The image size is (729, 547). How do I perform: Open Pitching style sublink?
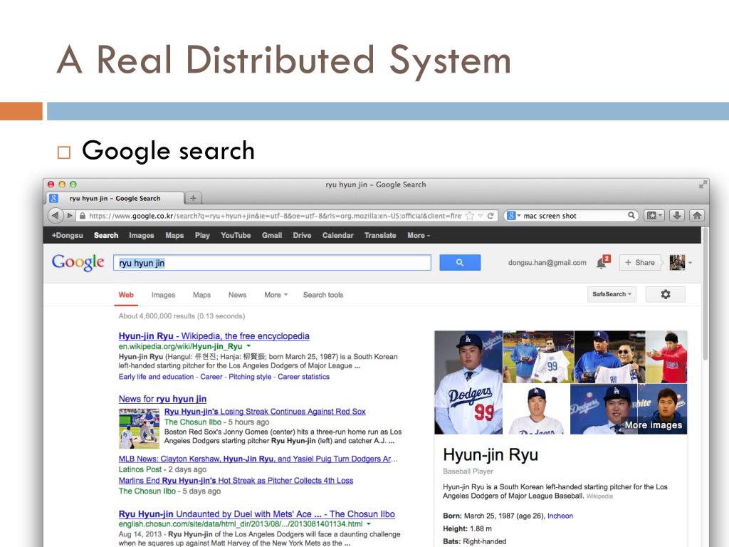(x=250, y=377)
